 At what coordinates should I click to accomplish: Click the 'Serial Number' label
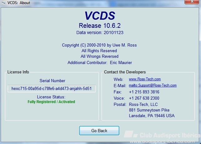52,81
